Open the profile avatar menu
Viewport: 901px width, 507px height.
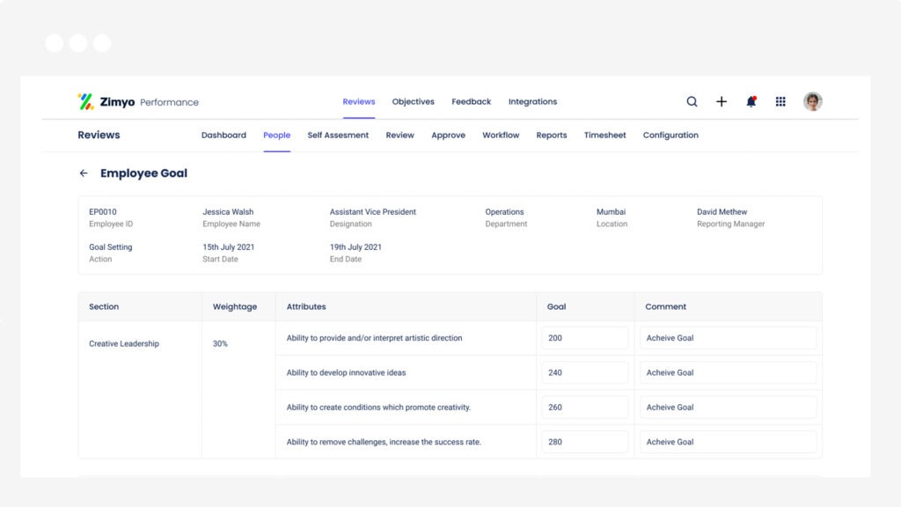pyautogui.click(x=812, y=101)
